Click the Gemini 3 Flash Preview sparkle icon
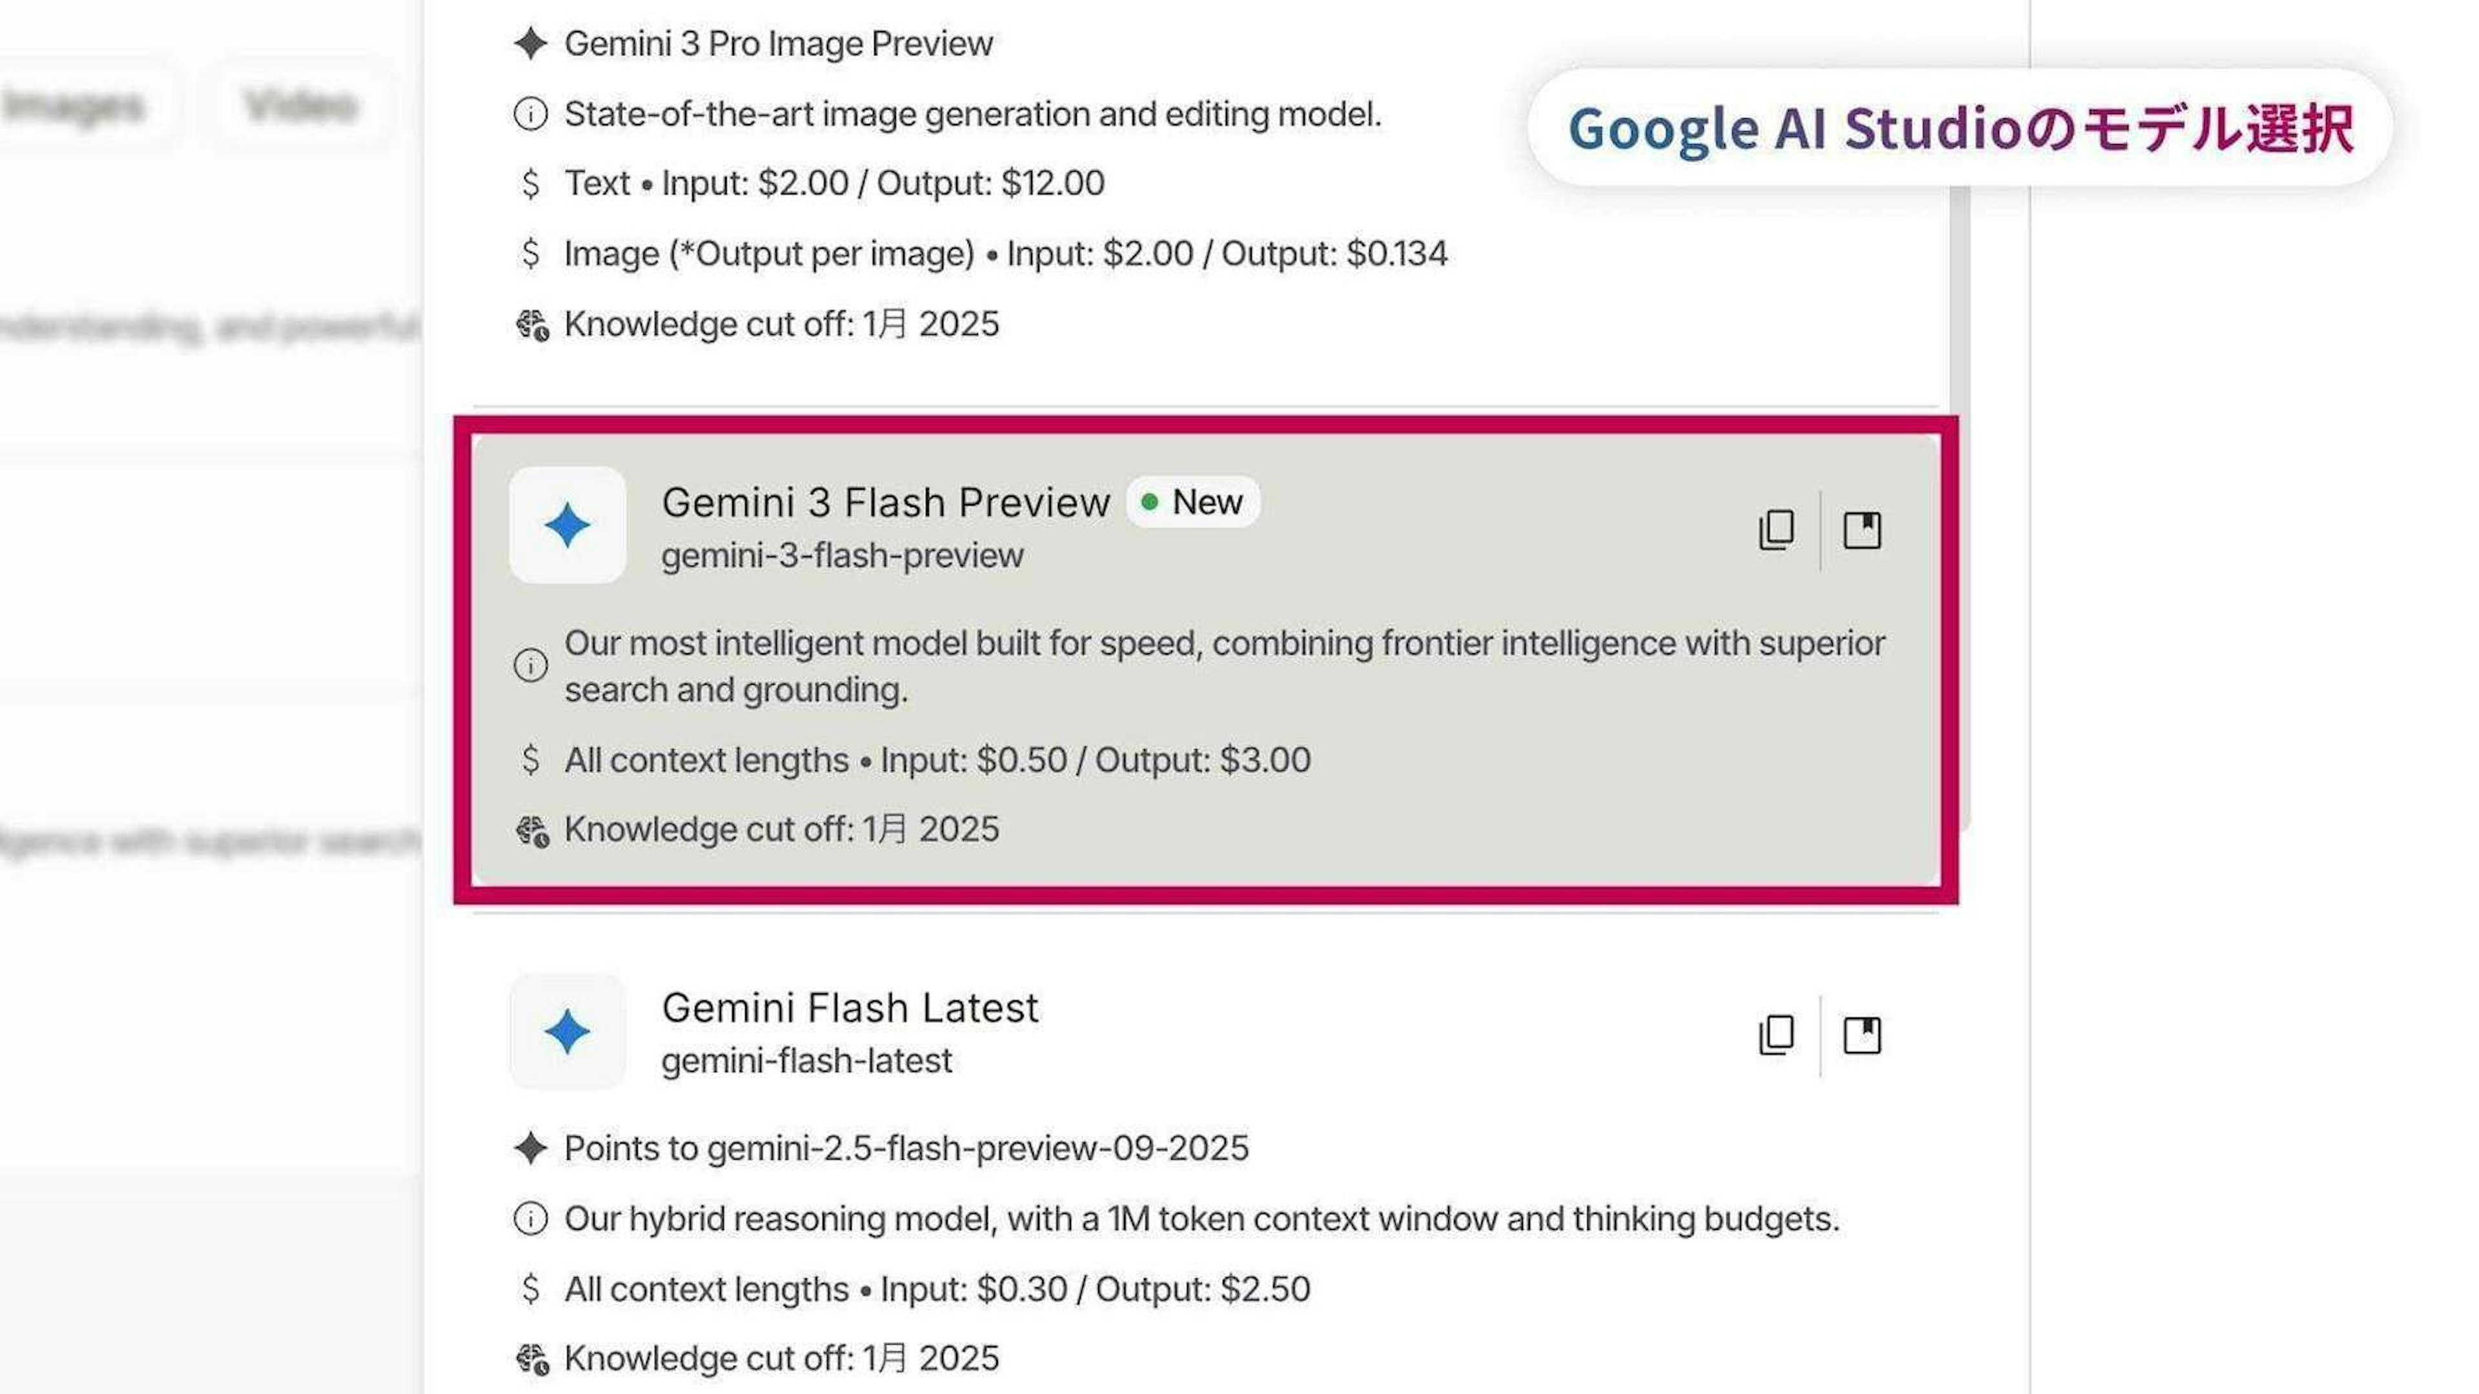2479x1394 pixels. [x=567, y=525]
